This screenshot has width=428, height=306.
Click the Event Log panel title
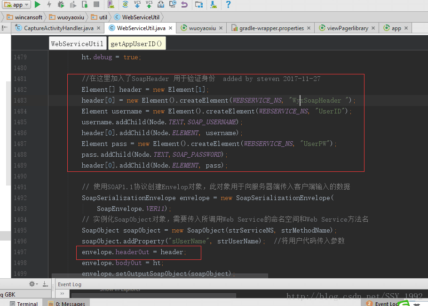(x=70, y=284)
